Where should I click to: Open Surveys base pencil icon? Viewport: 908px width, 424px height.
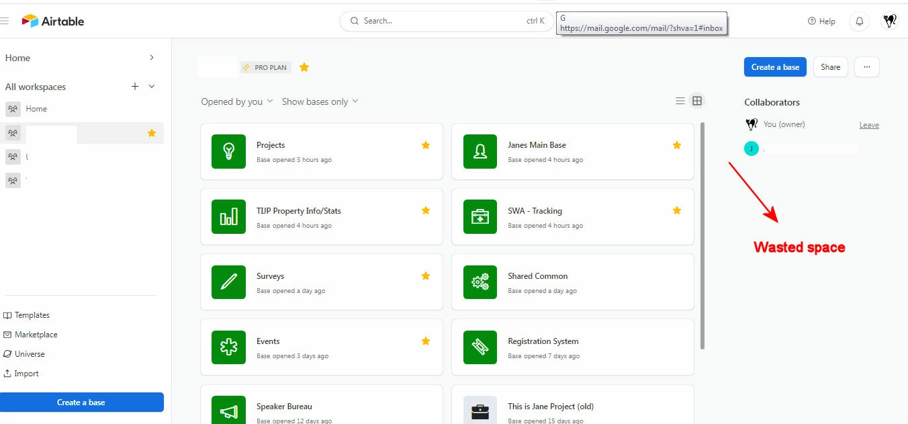[228, 282]
